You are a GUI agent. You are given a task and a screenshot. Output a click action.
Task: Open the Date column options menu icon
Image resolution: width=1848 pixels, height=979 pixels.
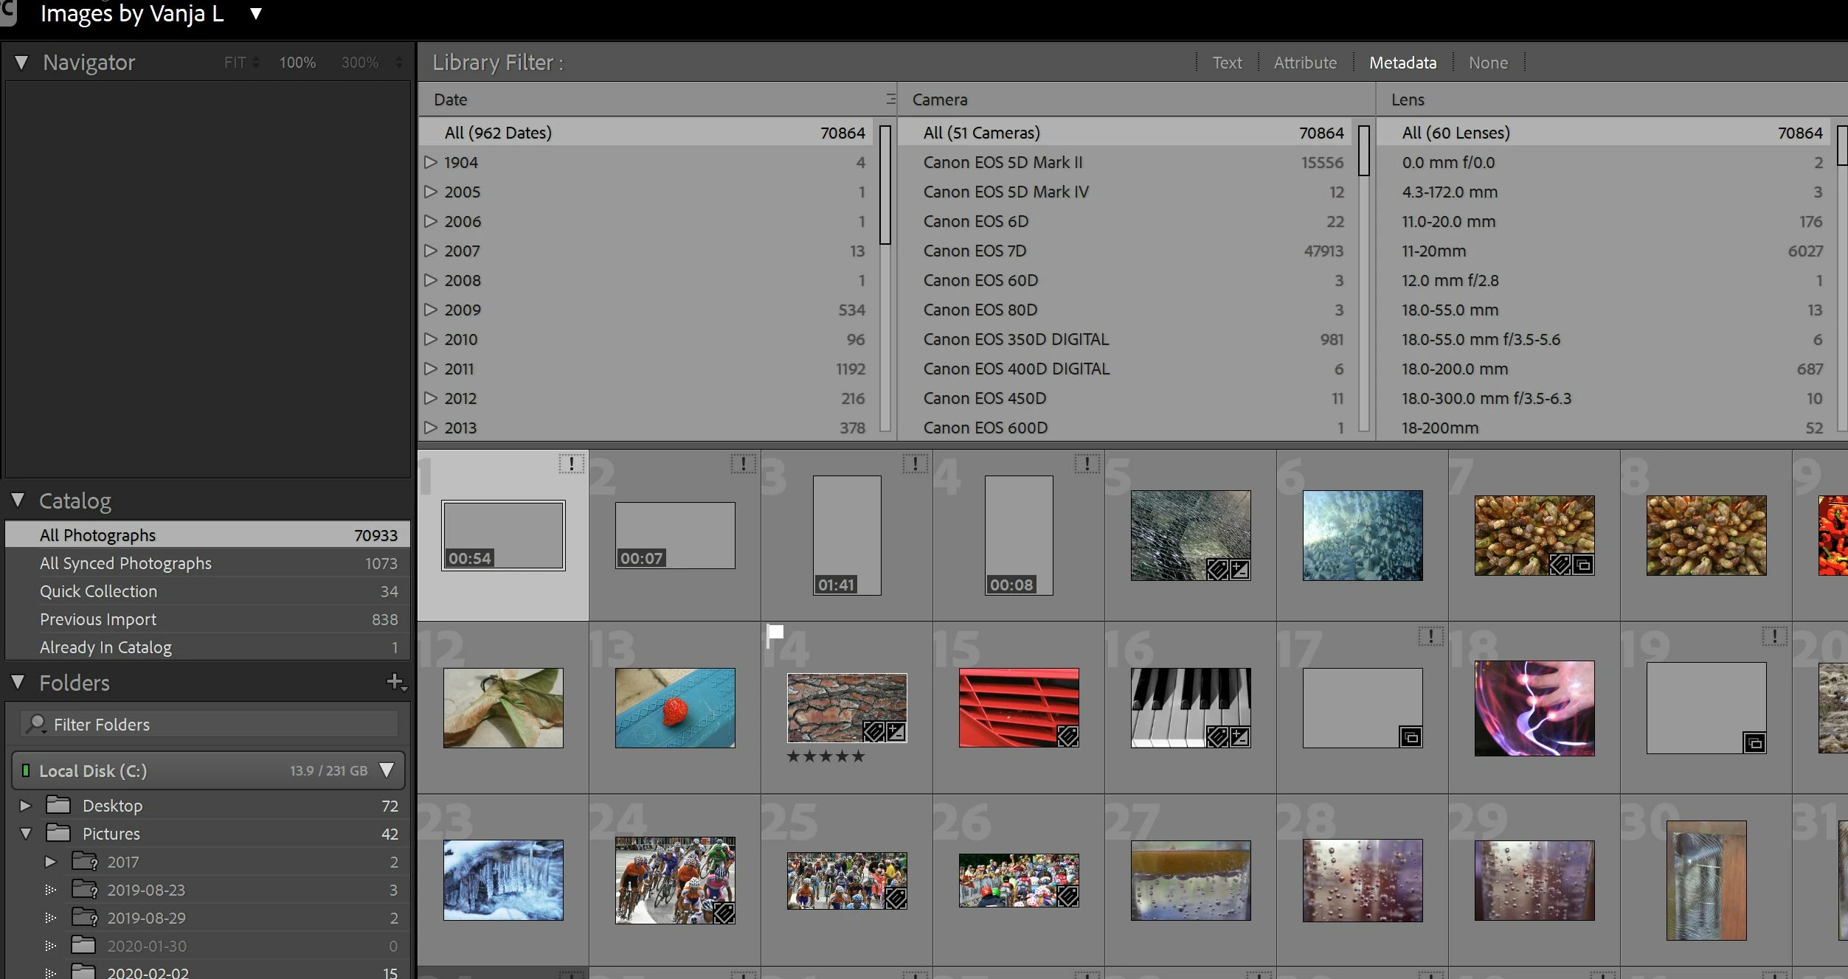pos(890,99)
